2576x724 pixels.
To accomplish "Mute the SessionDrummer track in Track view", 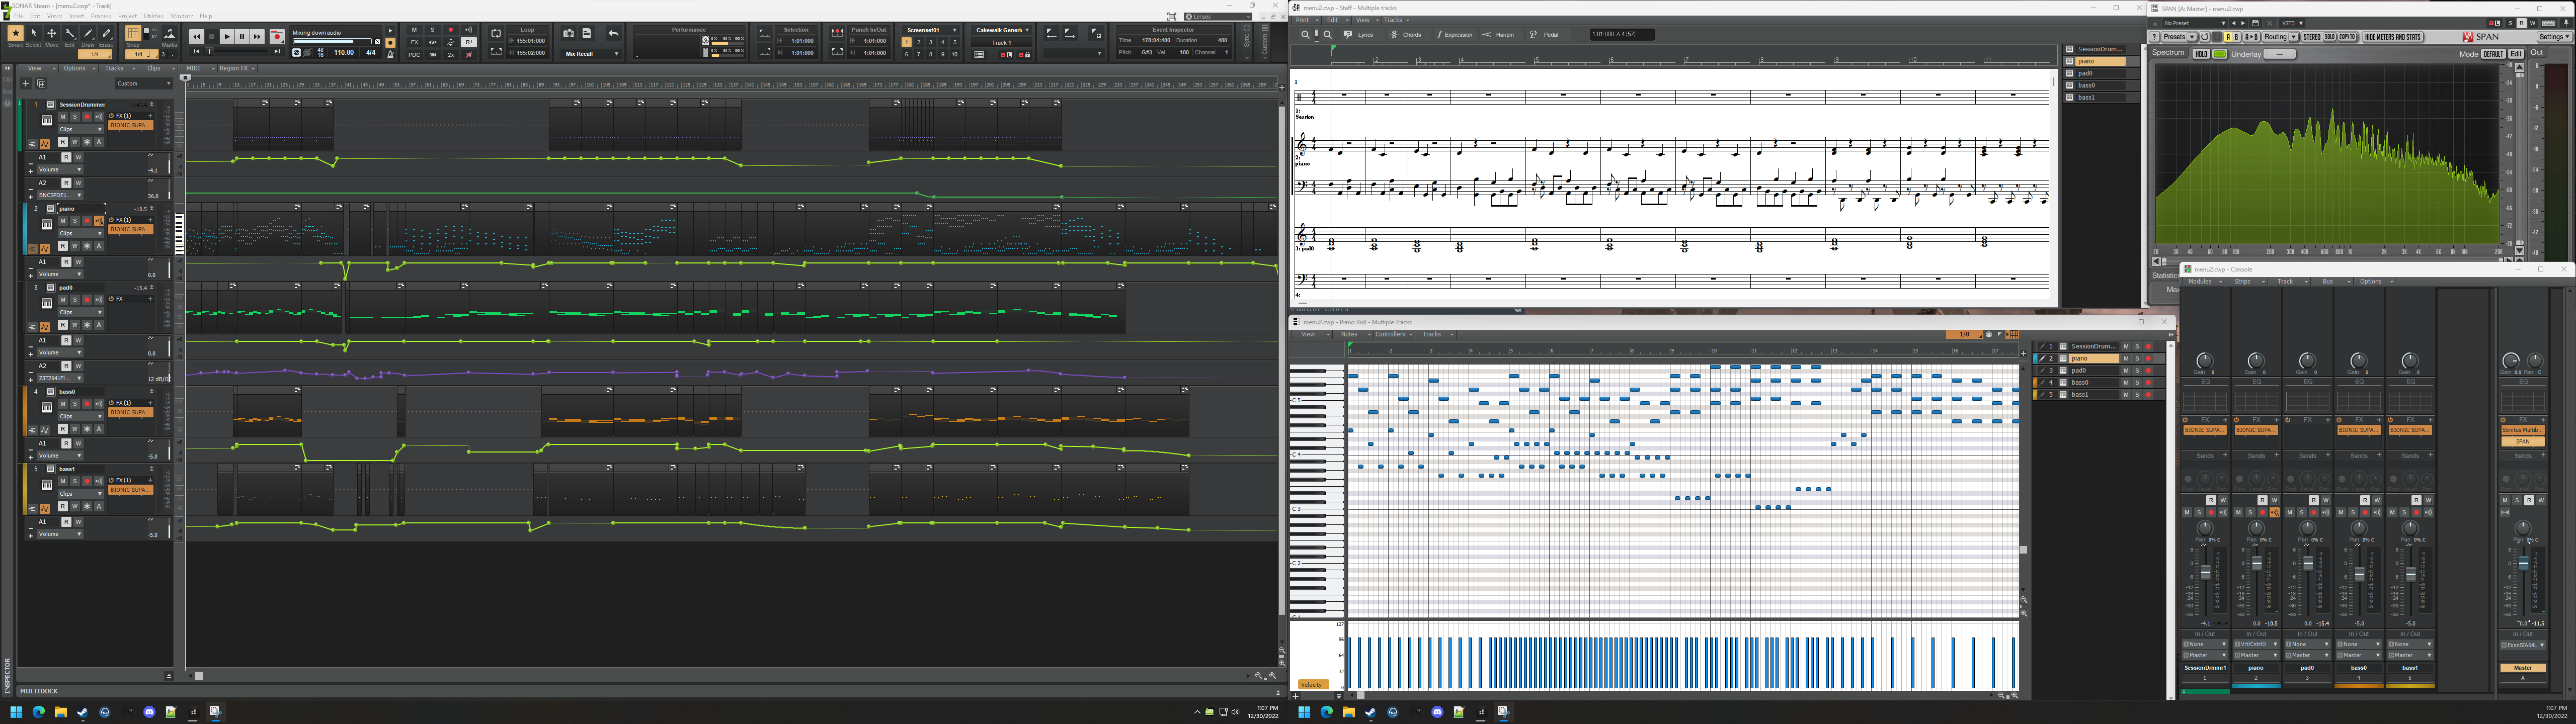I will (63, 117).
